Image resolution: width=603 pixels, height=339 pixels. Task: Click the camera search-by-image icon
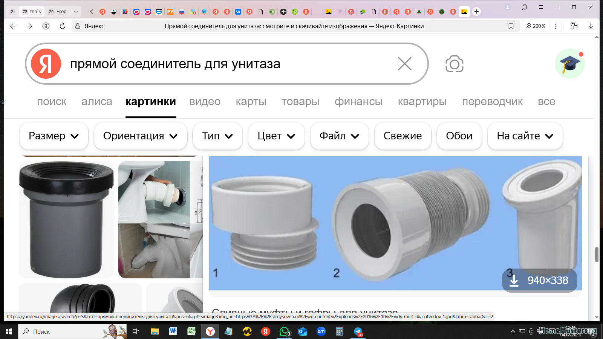click(454, 64)
